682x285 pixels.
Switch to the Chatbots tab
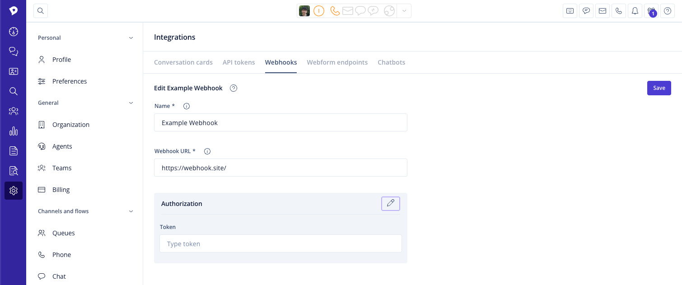(x=391, y=62)
